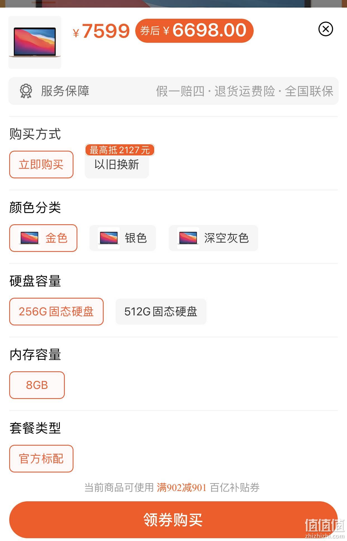The width and height of the screenshot is (347, 541).
Task: Tap the silver color laptop icon
Action: [109, 238]
